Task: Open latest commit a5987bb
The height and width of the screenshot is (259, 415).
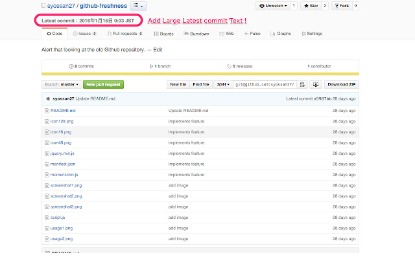Action: (322, 98)
